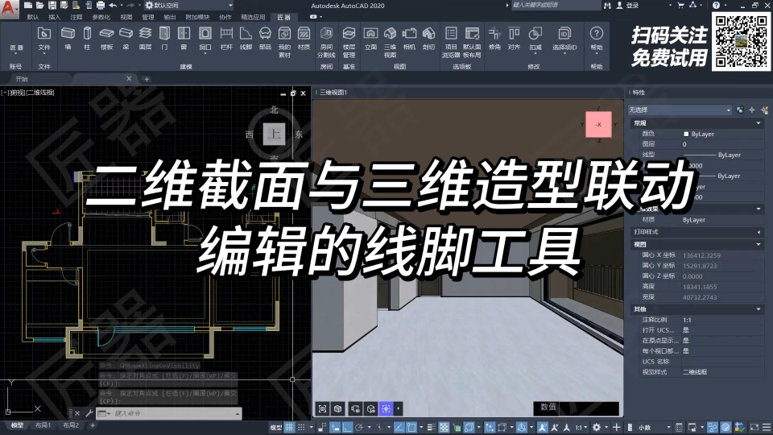This screenshot has height=435, width=773.
Task: Switch to 布局1 layout tab
Action: (43, 425)
